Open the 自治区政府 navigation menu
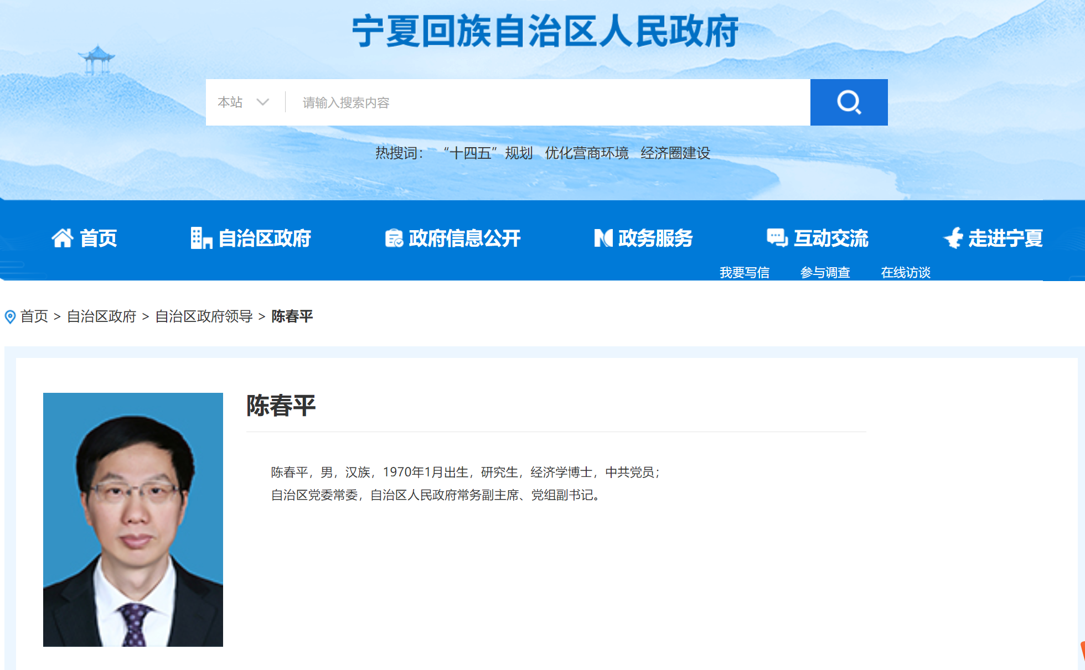This screenshot has width=1085, height=670. (265, 238)
